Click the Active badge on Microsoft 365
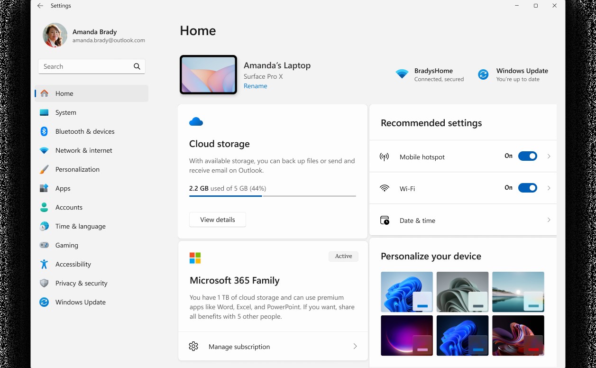This screenshot has width=596, height=368. click(343, 256)
